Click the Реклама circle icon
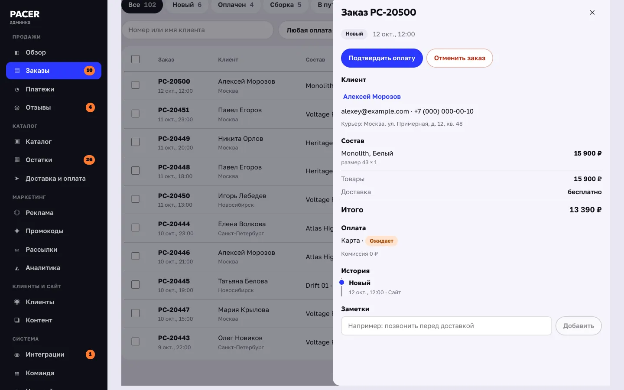 (17, 213)
